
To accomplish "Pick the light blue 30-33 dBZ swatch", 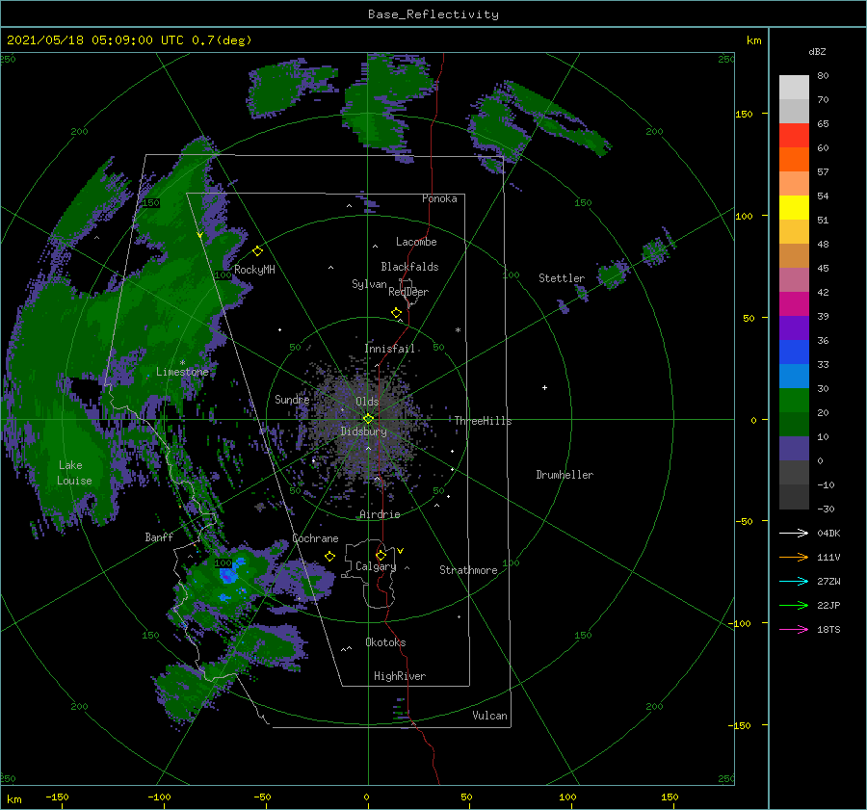I will [794, 376].
